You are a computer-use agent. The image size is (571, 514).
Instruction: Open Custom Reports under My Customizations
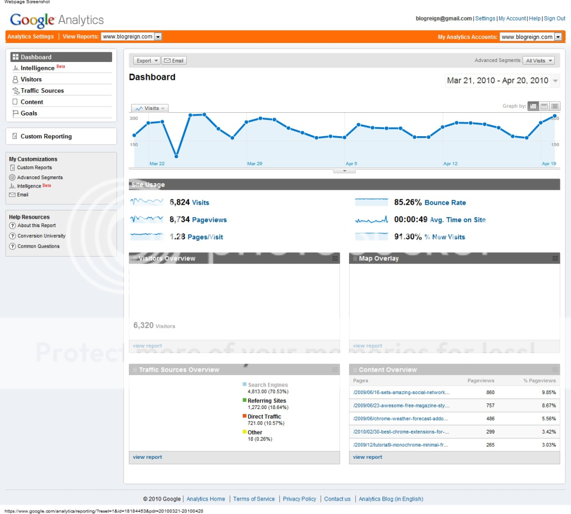(x=35, y=167)
